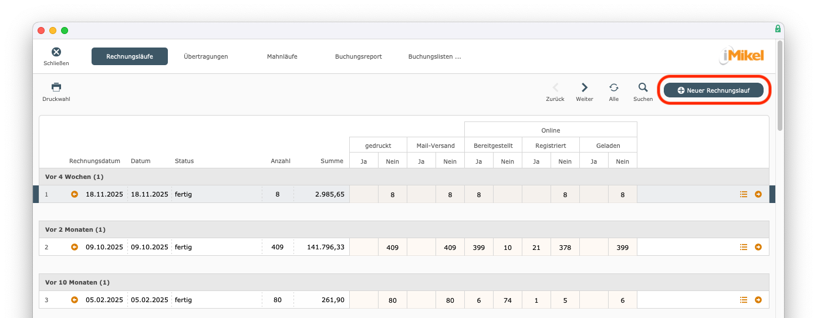Go to next page with Weiter arrow
Viewport: 817px width, 318px height.
[x=584, y=87]
